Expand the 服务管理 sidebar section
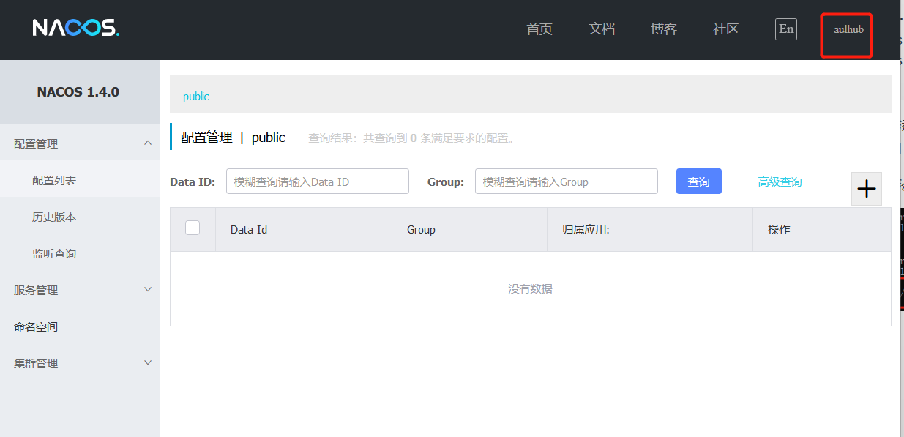The height and width of the screenshot is (437, 904). coord(80,290)
